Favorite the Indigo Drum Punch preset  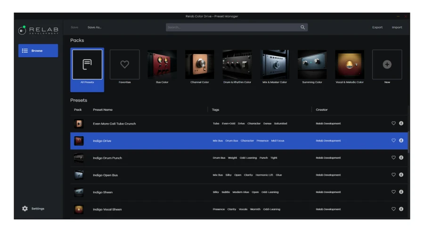point(393,158)
